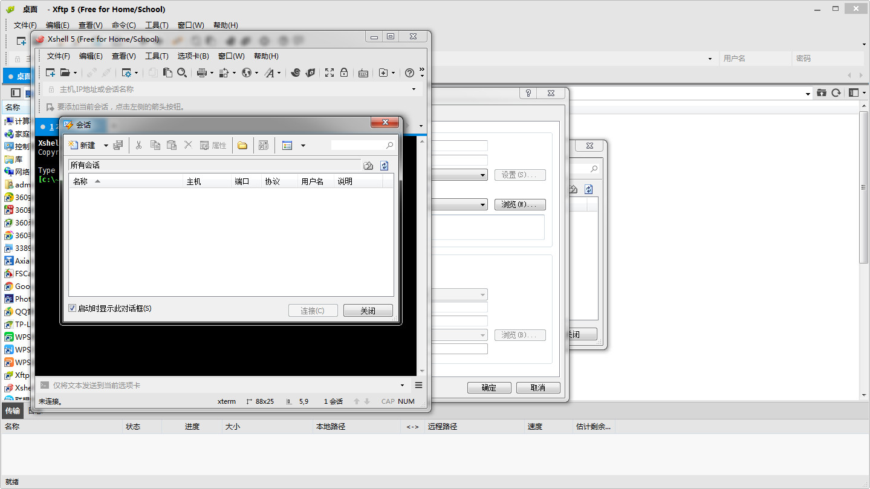The image size is (870, 489).
Task: Sort sessions by 名称 column header
Action: tap(126, 181)
